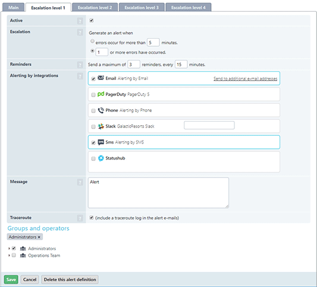Image resolution: width=317 pixels, height=287 pixels.
Task: Toggle the Active checkbox
Action: point(92,20)
